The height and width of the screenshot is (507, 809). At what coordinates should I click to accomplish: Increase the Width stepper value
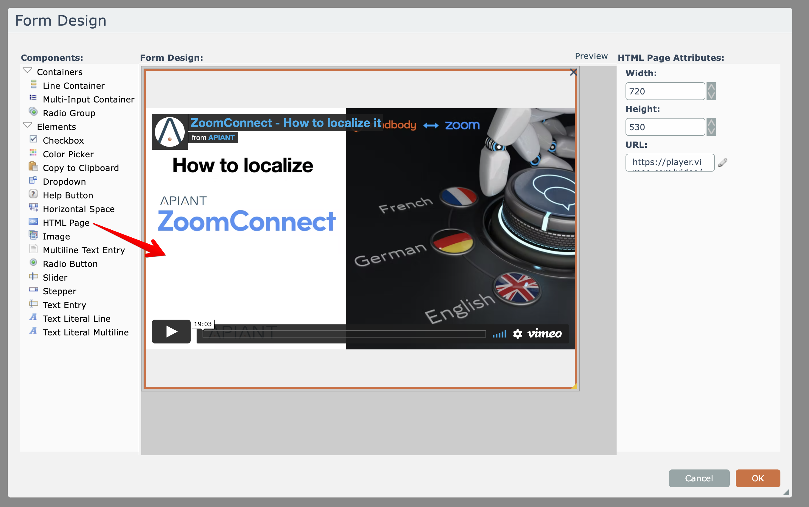711,87
